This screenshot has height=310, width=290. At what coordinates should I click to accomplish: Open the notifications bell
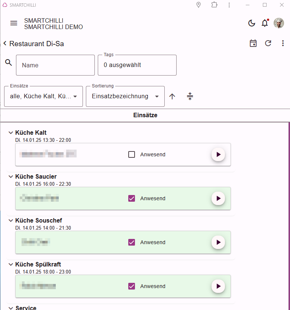265,23
